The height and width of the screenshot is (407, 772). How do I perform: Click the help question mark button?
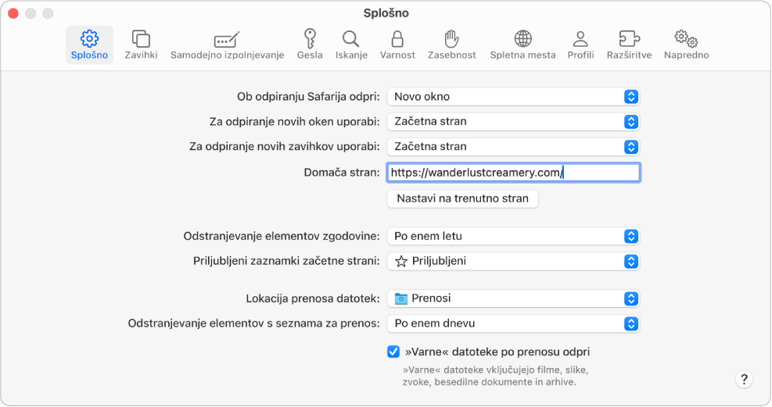click(744, 379)
